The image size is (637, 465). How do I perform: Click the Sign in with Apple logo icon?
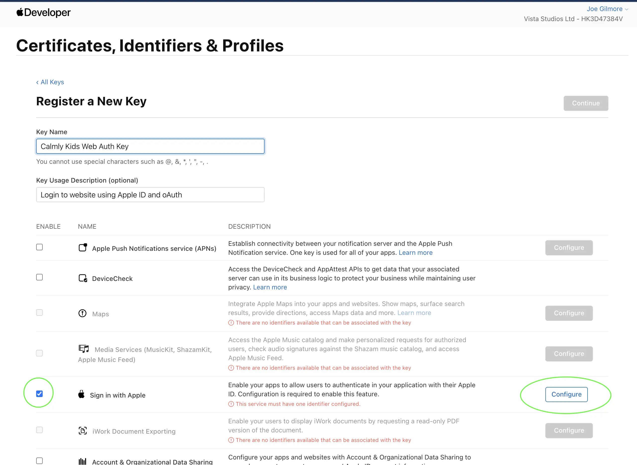point(81,394)
